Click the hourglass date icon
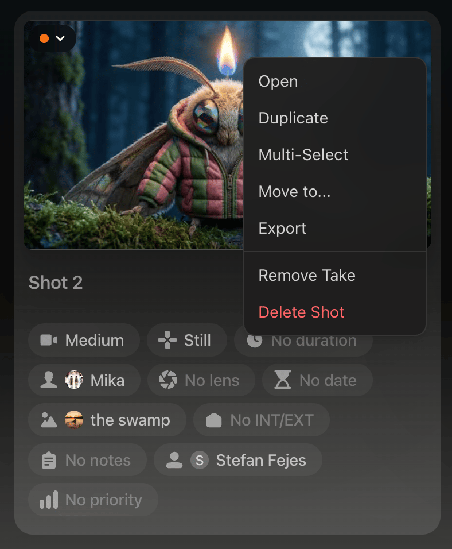The width and height of the screenshot is (452, 549). (x=283, y=380)
